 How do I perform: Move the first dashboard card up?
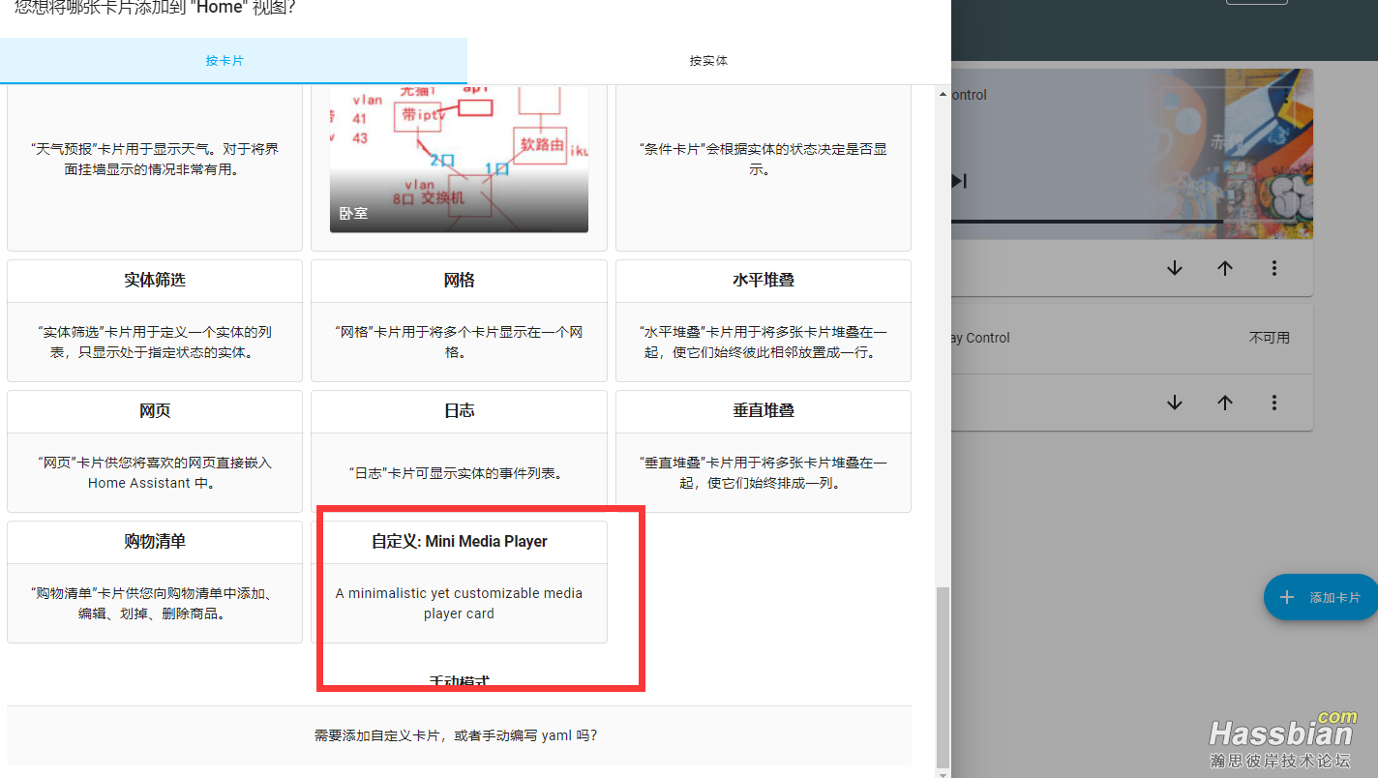1225,268
